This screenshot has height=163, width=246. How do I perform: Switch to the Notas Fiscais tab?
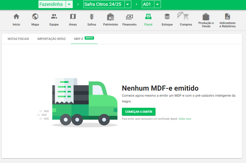pos(18,39)
